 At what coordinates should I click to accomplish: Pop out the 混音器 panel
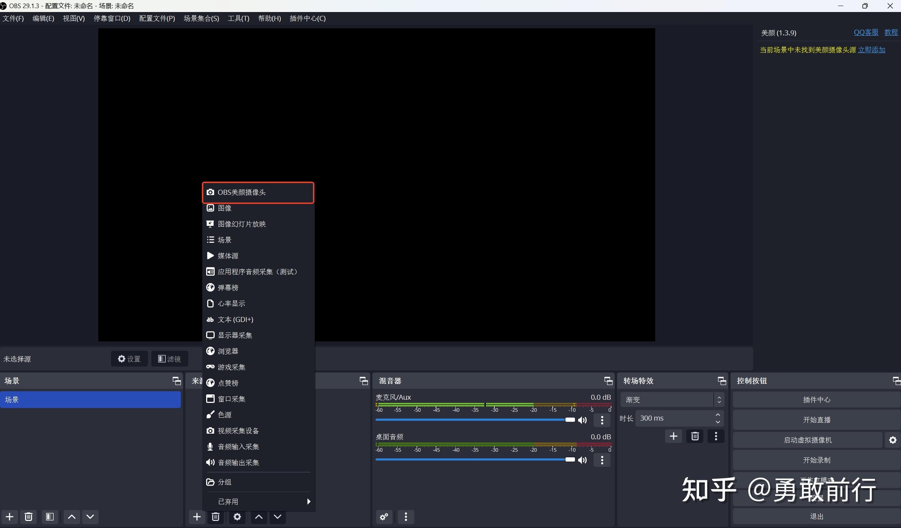click(x=608, y=381)
